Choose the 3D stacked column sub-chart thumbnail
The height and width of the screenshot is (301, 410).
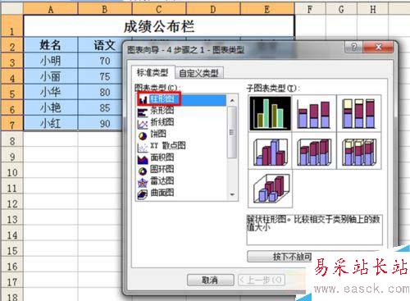(x=314, y=152)
